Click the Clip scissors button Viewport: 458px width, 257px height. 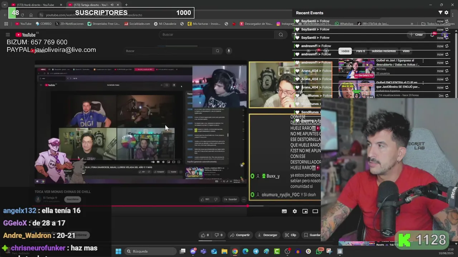click(x=290, y=235)
